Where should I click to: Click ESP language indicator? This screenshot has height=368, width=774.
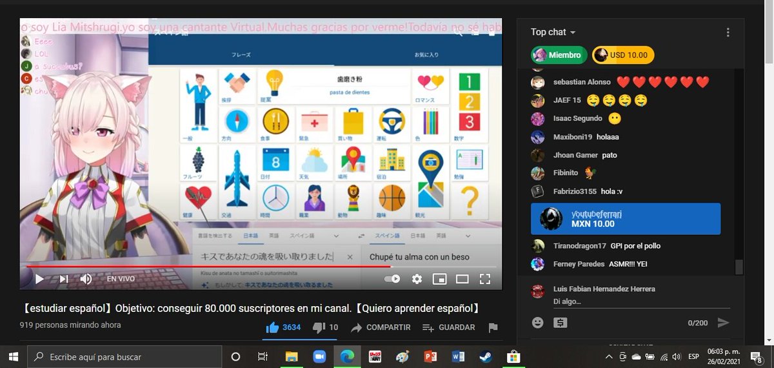click(694, 356)
